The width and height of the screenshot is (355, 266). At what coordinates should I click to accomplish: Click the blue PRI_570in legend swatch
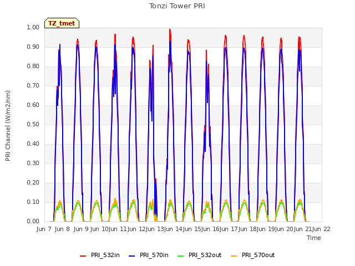pos(131,256)
